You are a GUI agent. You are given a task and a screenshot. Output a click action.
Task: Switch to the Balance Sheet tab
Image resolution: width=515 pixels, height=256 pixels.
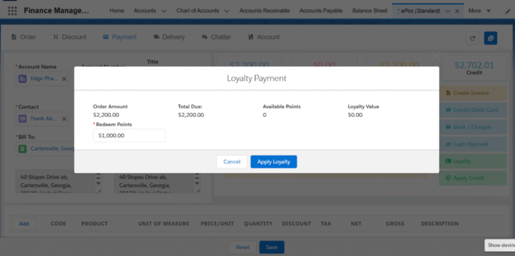coord(370,11)
